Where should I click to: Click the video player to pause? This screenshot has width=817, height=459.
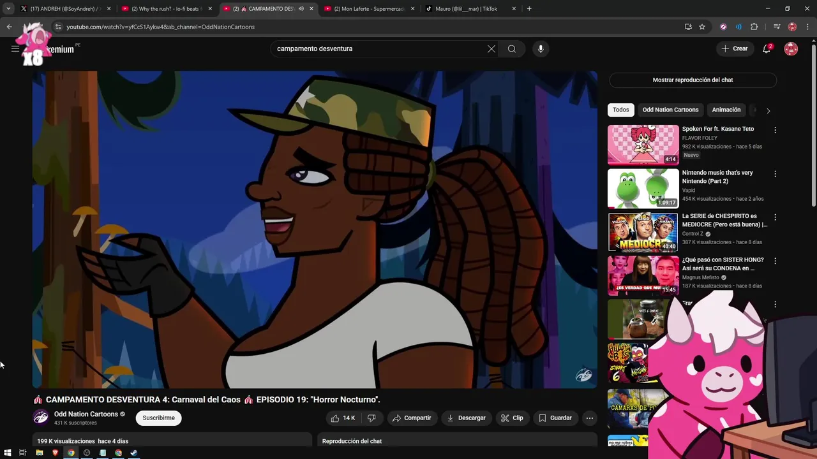[x=315, y=229]
